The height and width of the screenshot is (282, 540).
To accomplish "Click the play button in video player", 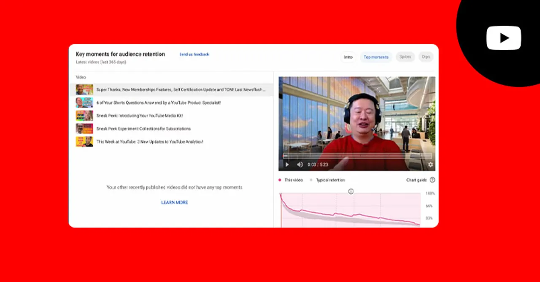I will 287,165.
